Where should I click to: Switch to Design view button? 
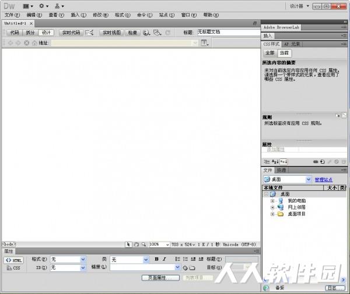46,33
